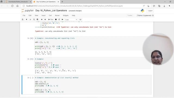The width and height of the screenshot is (174, 98).
Task: Rename notebook title Day 16_Python_List Operations
Action: 51,11
